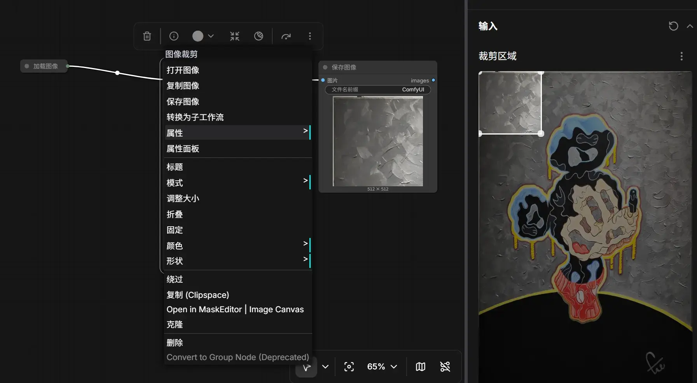Viewport: 697px width, 383px height.
Task: Click the collapse node arrows icon
Action: pos(235,36)
